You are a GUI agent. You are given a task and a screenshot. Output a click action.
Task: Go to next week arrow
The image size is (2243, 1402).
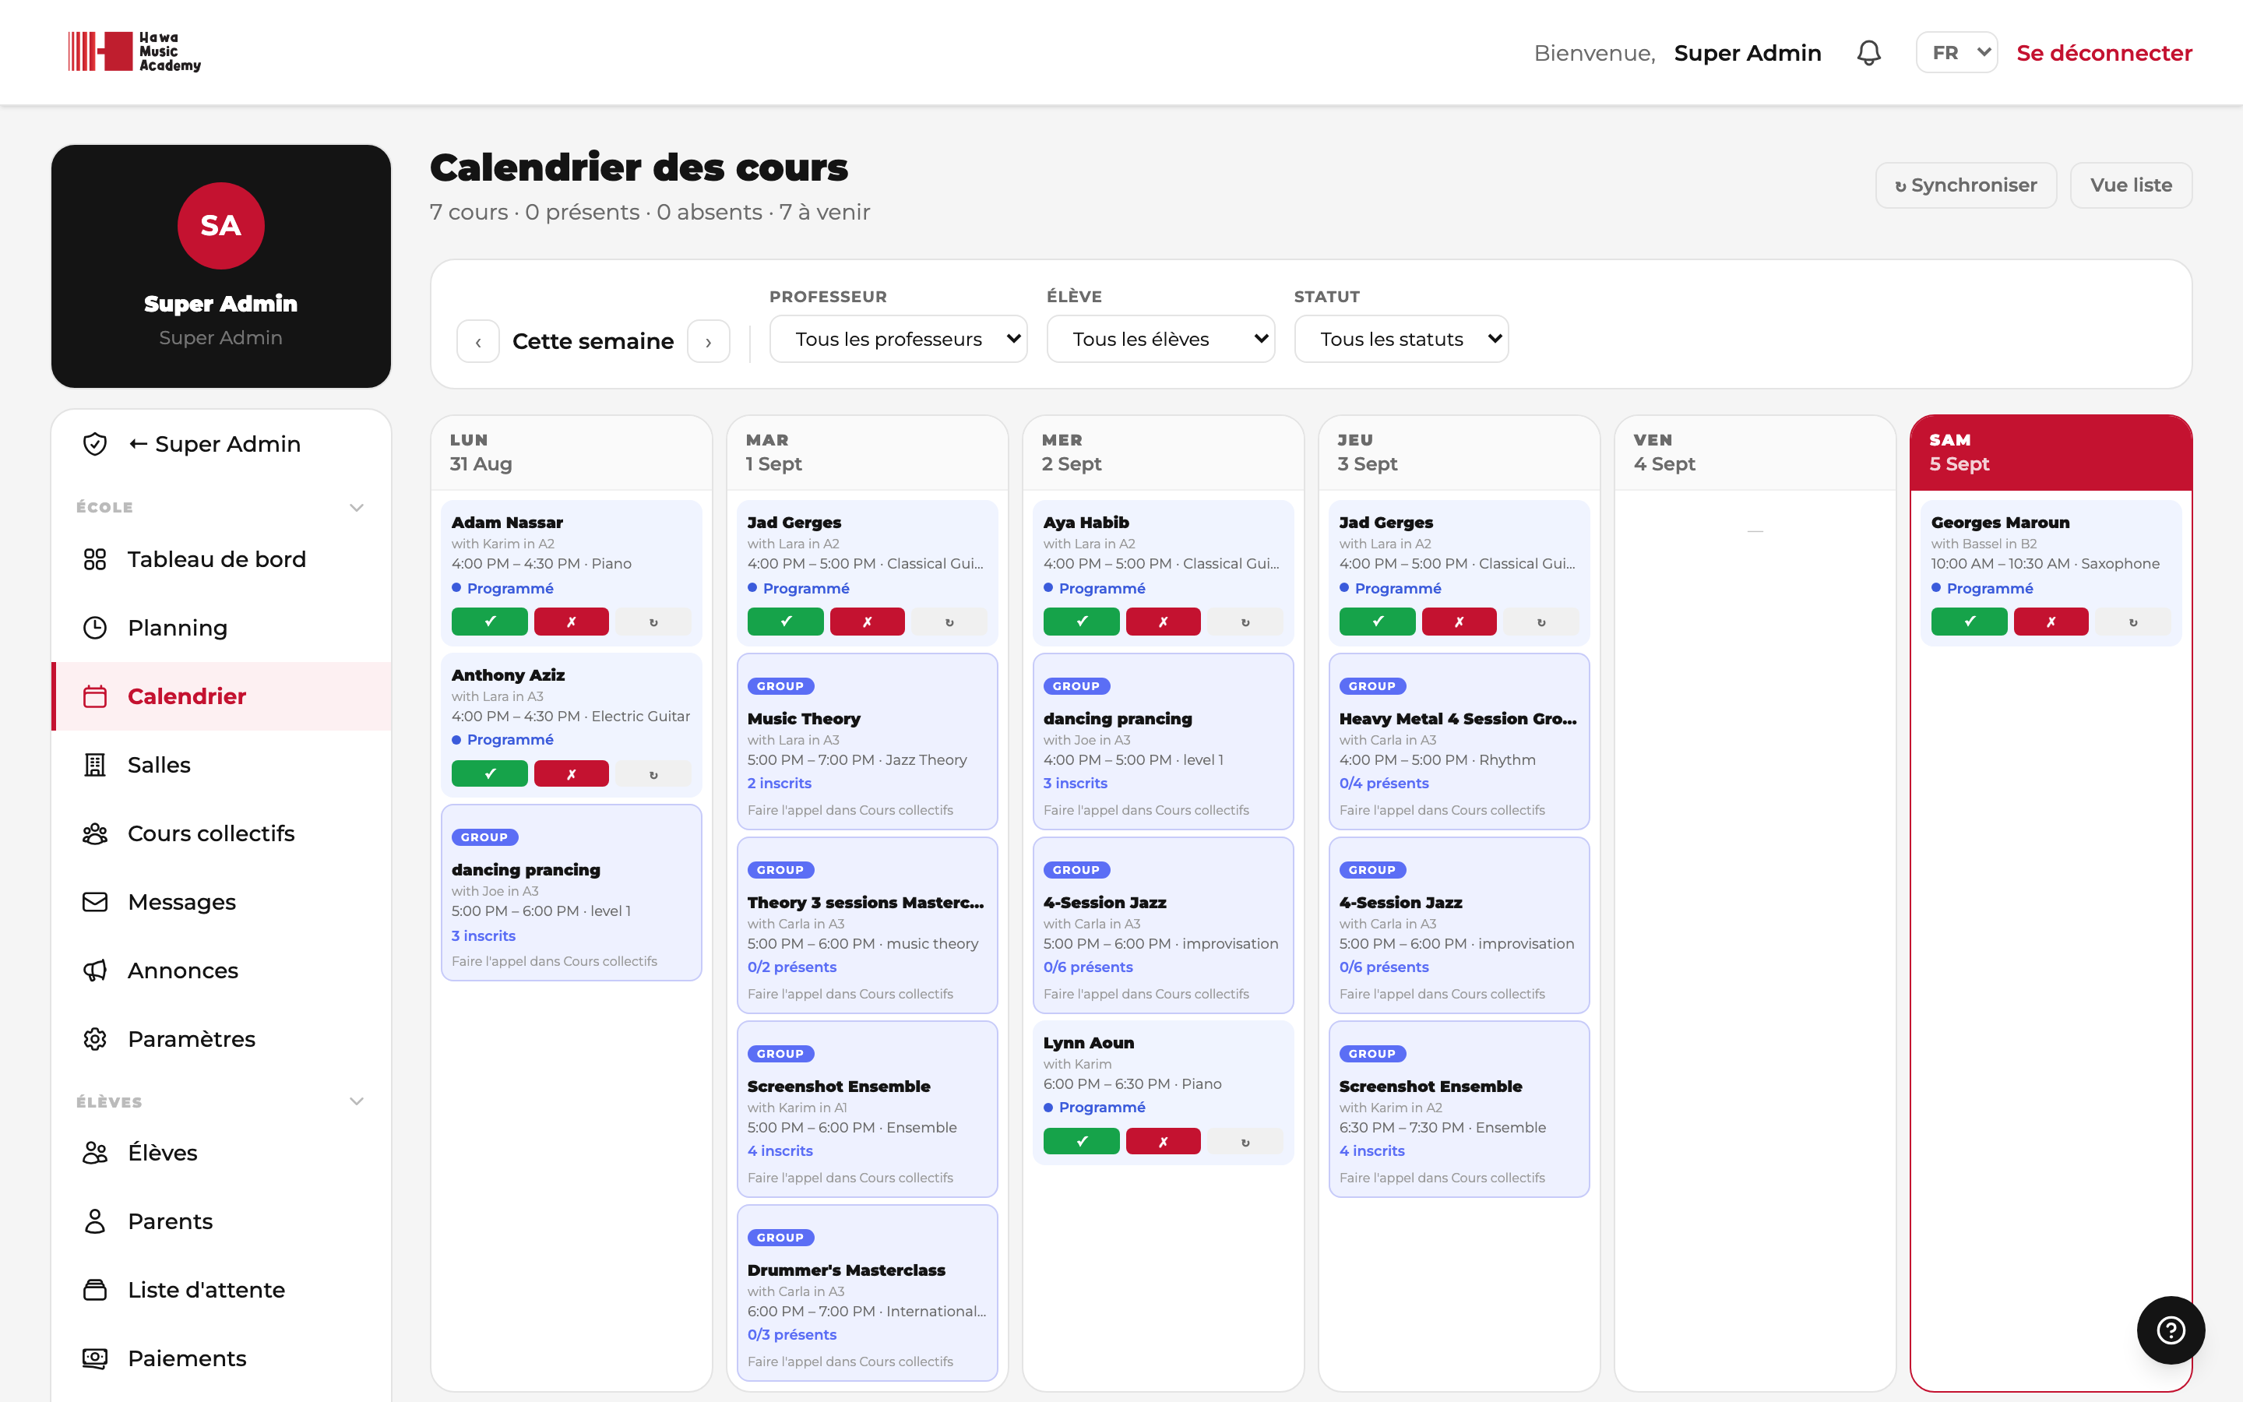pyautogui.click(x=708, y=341)
